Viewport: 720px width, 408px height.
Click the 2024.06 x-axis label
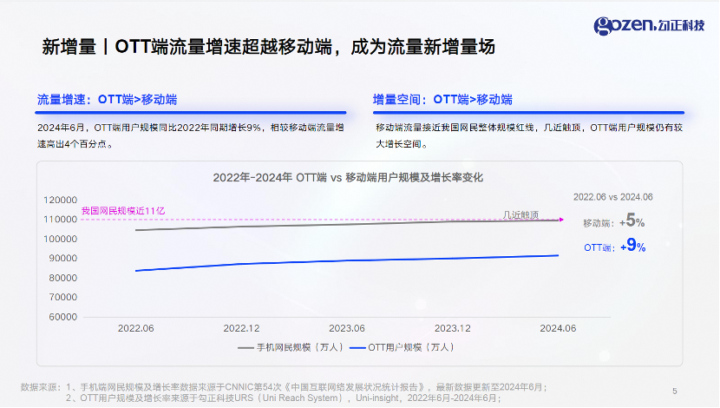[x=559, y=328]
